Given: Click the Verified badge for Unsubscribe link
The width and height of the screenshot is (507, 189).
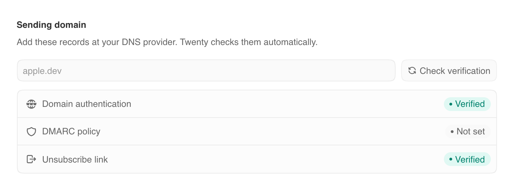Looking at the screenshot, I should point(467,159).
